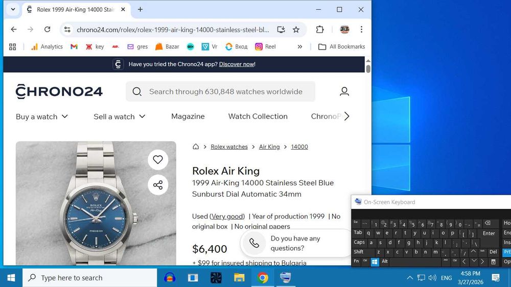Viewport: 511px width, 287px height.
Task: Switch ENG input language in taskbar
Action: click(x=446, y=278)
